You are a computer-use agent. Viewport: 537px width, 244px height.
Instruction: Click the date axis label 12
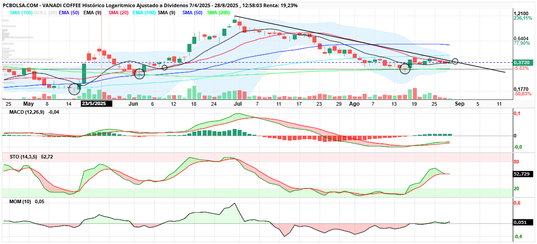point(173,103)
